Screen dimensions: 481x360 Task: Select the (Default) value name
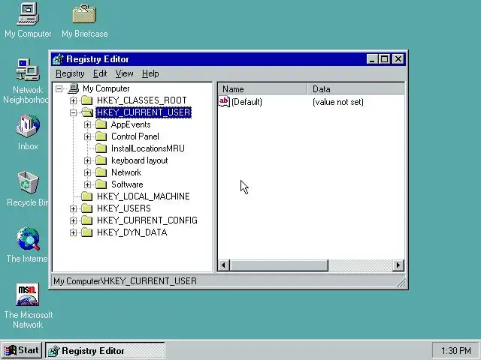click(x=247, y=102)
